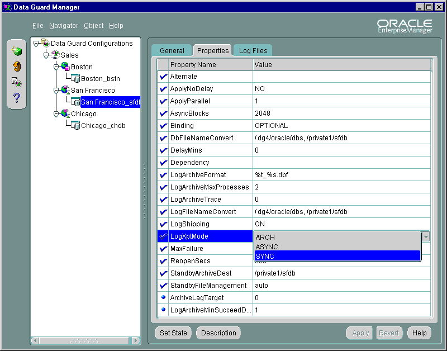Click the Chicago_chdb standby database icon
This screenshot has width=447, height=351.
77,125
